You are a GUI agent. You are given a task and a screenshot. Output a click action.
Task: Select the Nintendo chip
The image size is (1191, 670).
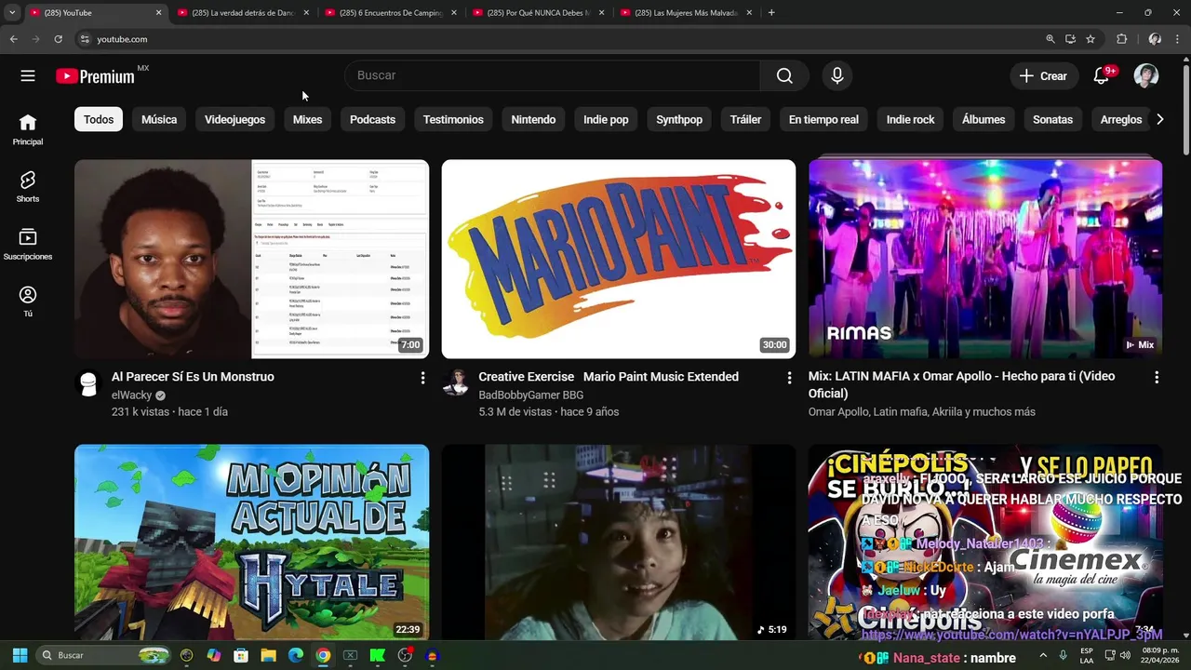point(533,119)
